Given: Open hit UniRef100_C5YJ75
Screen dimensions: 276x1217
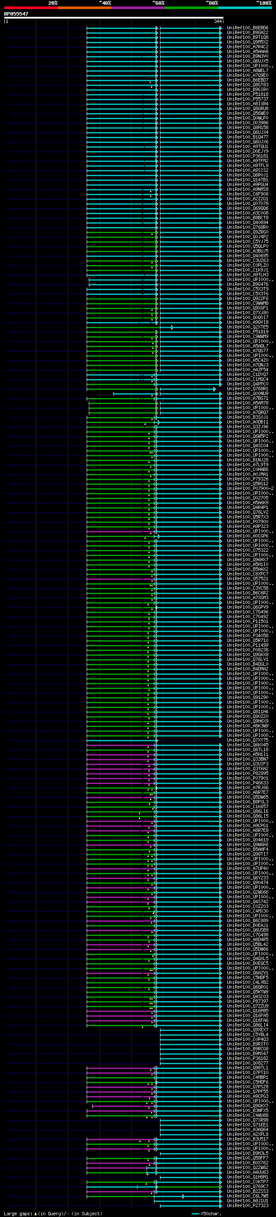Looking at the screenshot, I should point(248,241).
